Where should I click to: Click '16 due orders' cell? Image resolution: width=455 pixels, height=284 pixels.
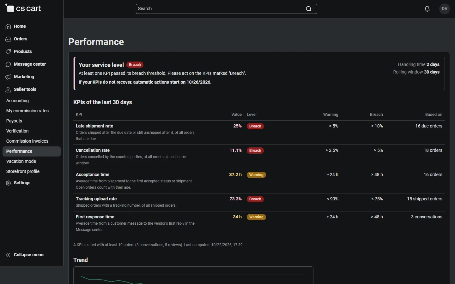429,126
